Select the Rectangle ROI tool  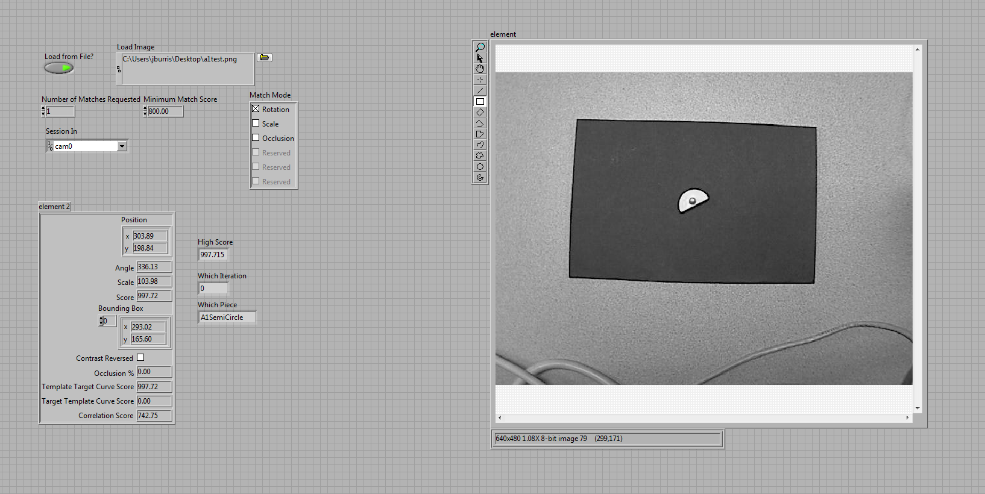480,101
